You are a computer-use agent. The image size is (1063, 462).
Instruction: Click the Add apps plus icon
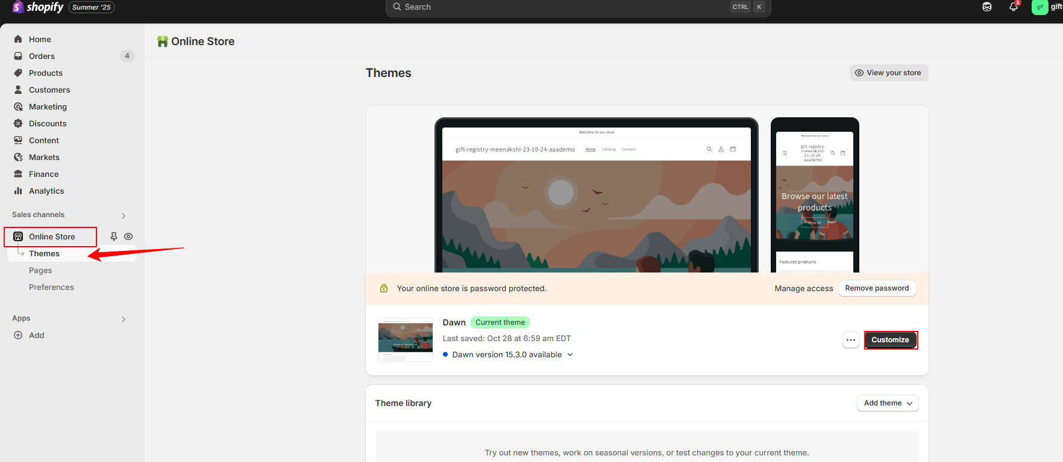pyautogui.click(x=18, y=335)
